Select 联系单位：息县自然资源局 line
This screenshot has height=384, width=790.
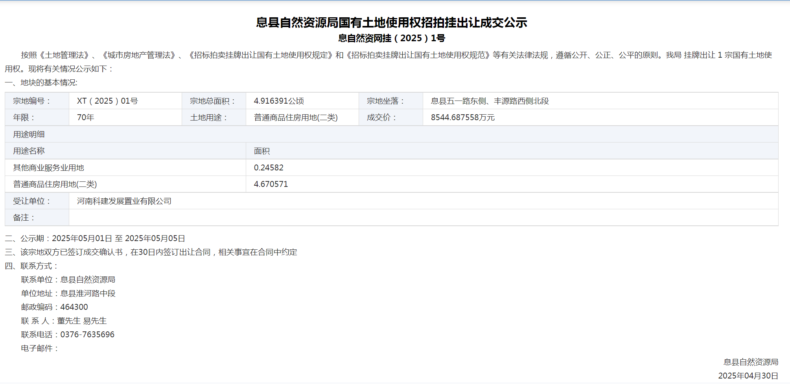68,280
